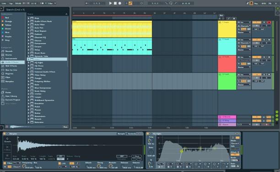Screen dimensions: 280x172
Task: Select Sampler Classic playback mode
Action: (7, 140)
